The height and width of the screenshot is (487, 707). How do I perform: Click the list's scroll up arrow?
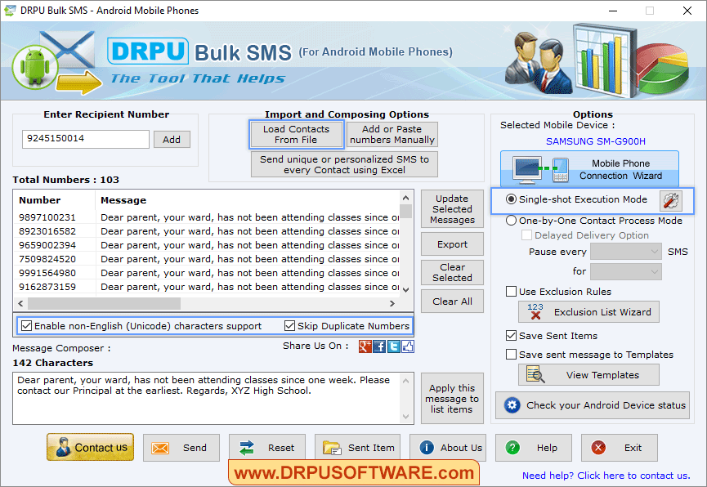click(405, 198)
